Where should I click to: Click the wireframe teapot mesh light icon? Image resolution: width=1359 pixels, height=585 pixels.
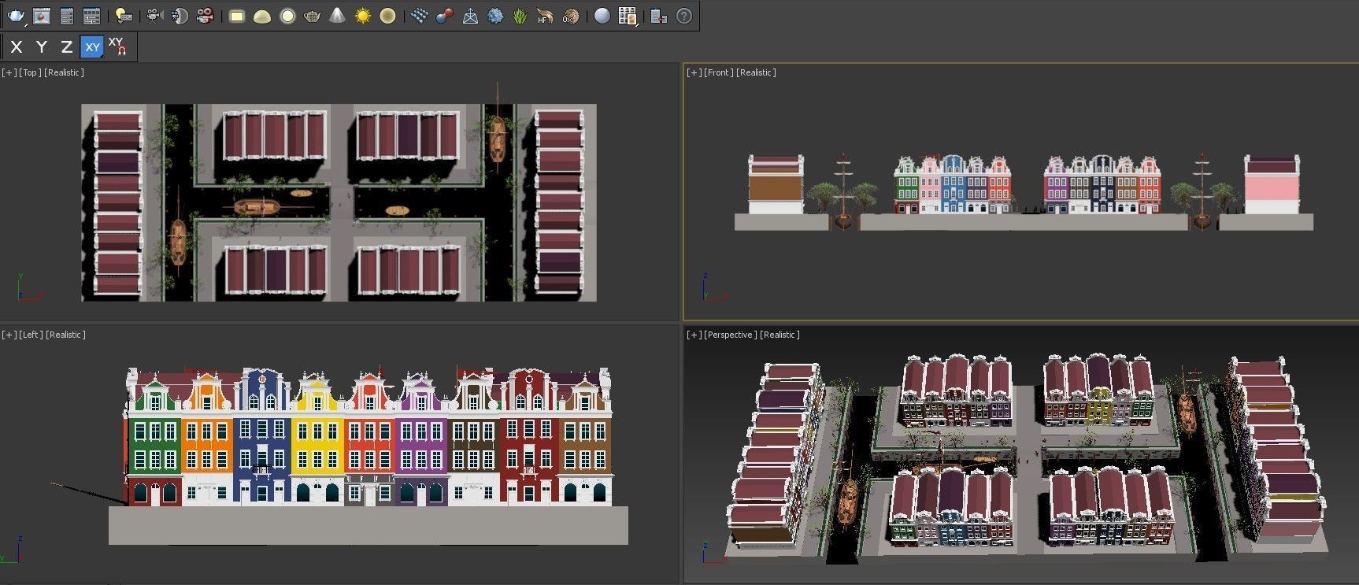tap(313, 16)
